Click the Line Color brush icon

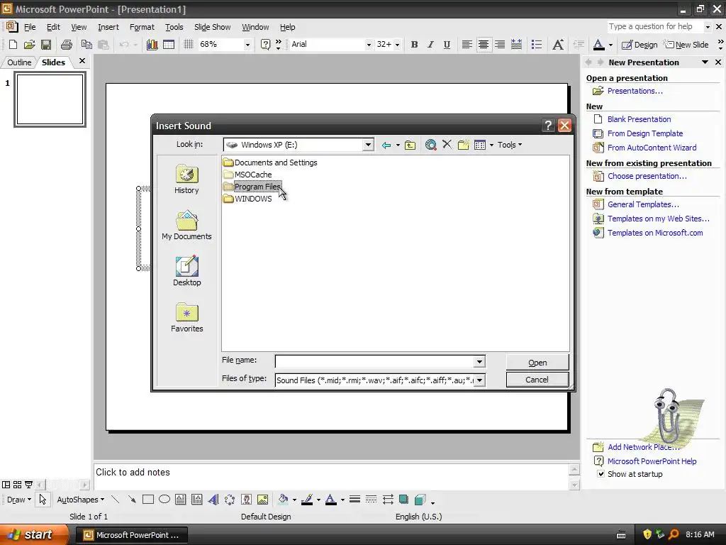point(307,500)
